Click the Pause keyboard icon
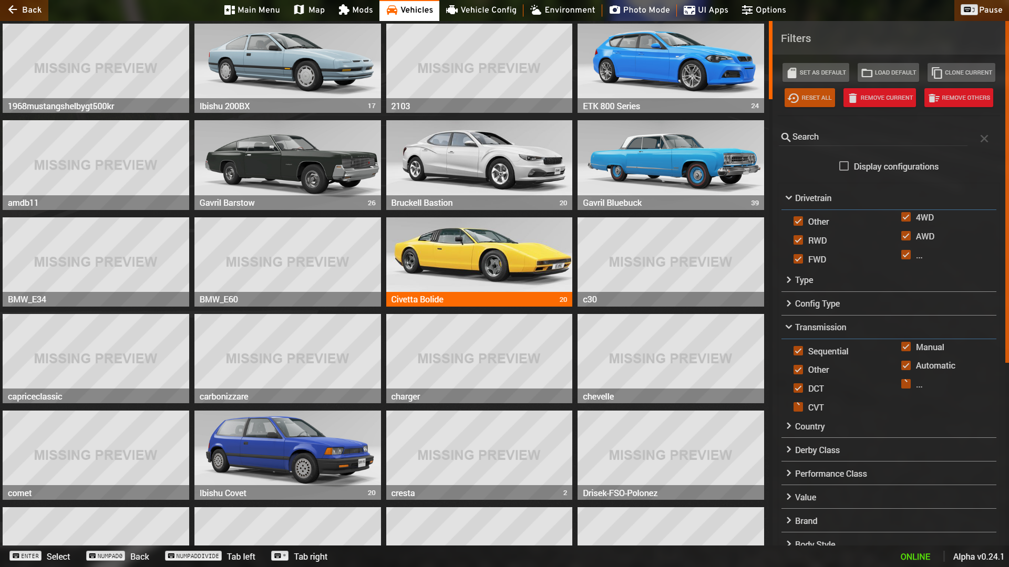 [x=969, y=10]
